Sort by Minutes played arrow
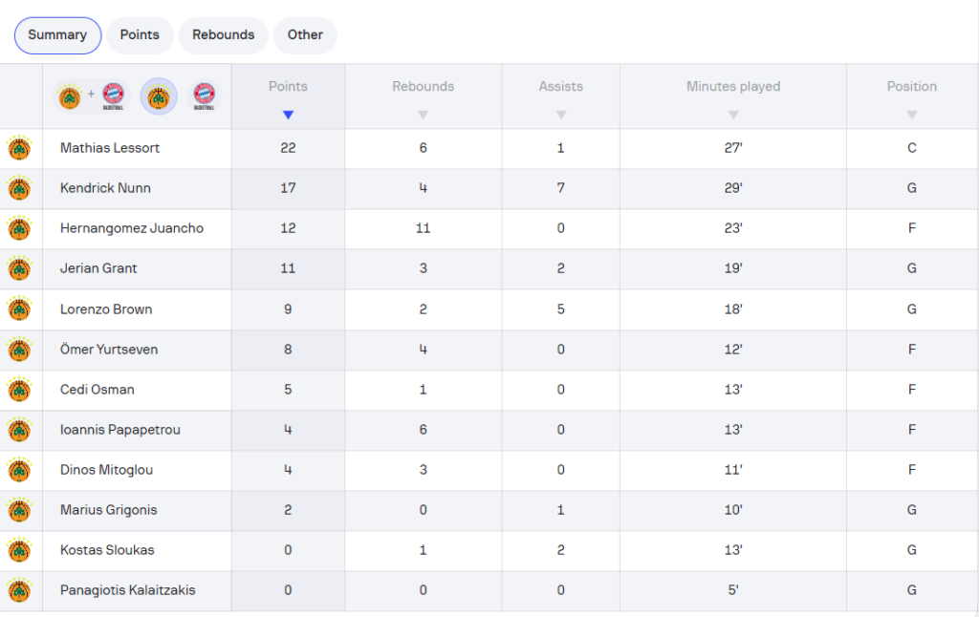 pyautogui.click(x=733, y=116)
